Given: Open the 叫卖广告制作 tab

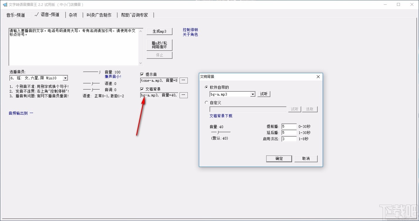Looking at the screenshot, I should click(100, 15).
